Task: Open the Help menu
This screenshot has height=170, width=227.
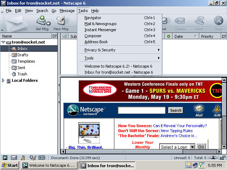Action: point(95,11)
